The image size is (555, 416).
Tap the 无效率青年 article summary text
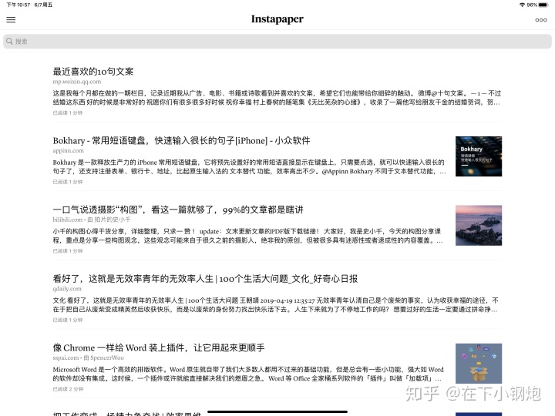(x=275, y=305)
